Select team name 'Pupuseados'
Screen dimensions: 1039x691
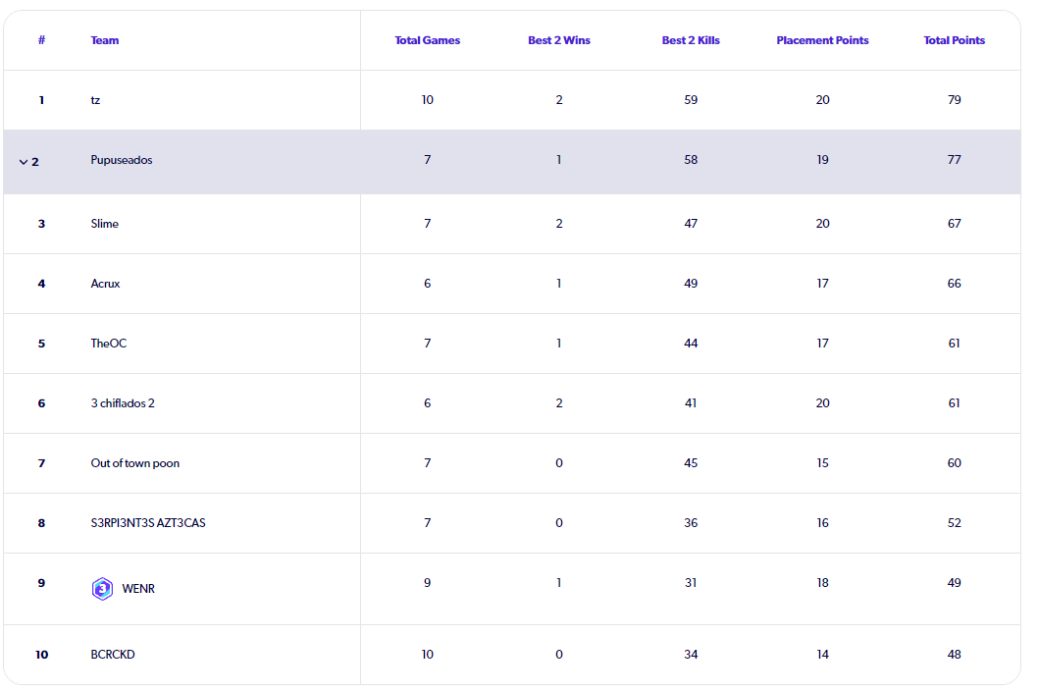(x=122, y=160)
